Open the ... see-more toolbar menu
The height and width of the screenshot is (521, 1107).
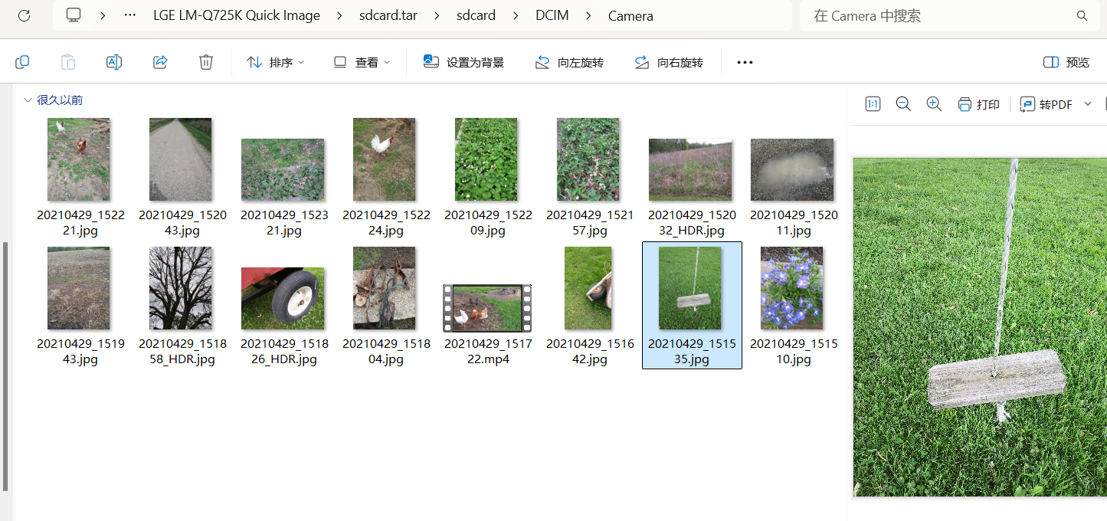744,61
